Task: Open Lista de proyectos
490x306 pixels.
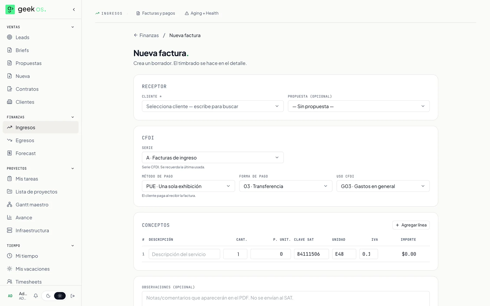Action: [x=41, y=192]
